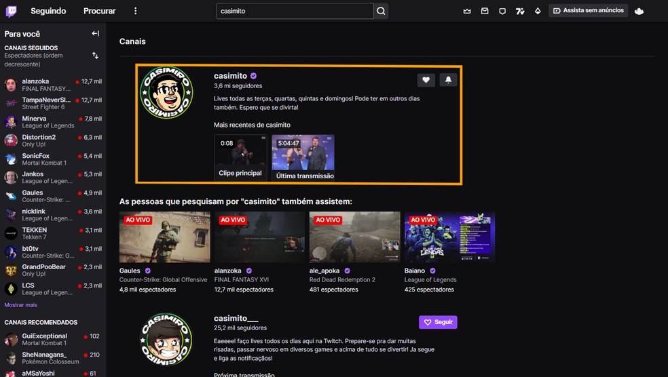This screenshot has width=668, height=377.
Task: Open Baiano live stream thumbnail
Action: tap(450, 237)
